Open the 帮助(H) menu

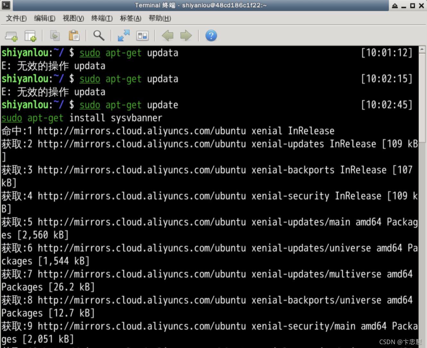pyautogui.click(x=160, y=18)
